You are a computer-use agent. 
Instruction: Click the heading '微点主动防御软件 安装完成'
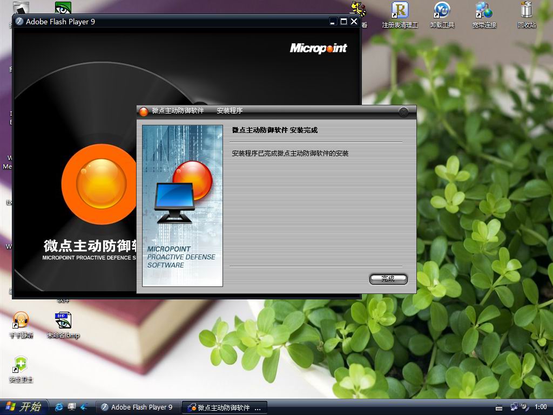tap(275, 130)
